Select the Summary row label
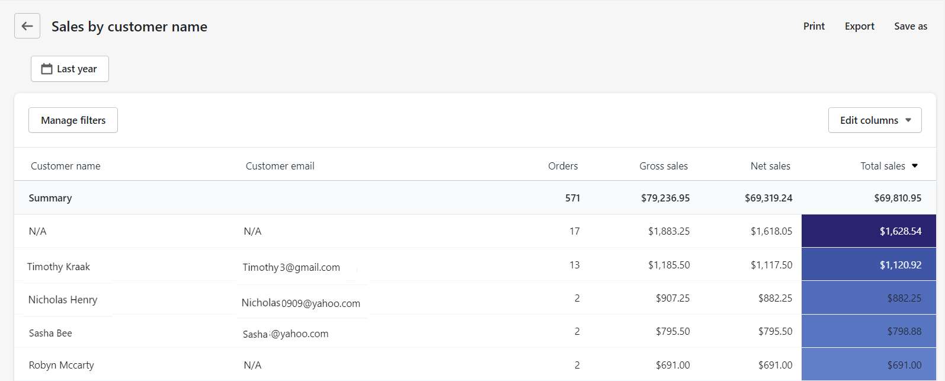The height and width of the screenshot is (381, 945). 50,198
